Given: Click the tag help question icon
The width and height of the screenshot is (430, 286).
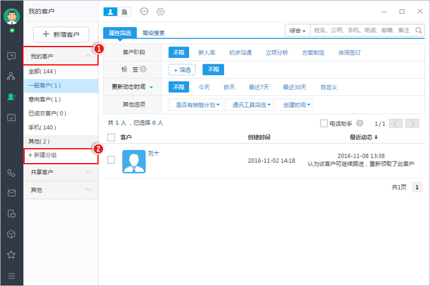Looking at the screenshot, I should point(143,69).
